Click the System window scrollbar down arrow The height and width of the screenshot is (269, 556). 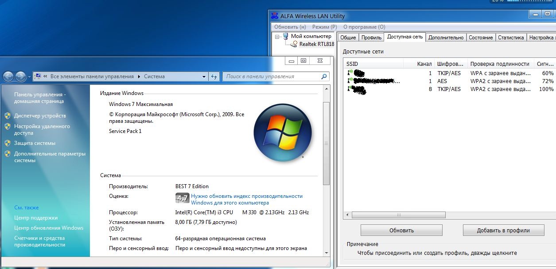tap(327, 253)
